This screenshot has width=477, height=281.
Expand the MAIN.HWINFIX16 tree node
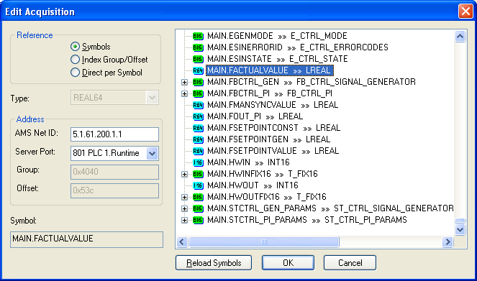184,175
